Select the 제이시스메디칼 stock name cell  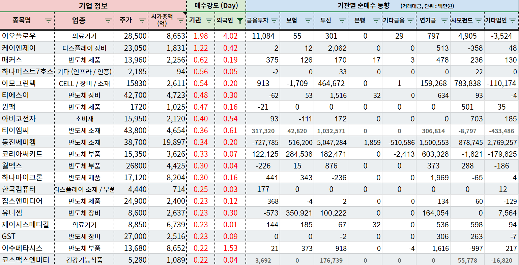pos(27,224)
